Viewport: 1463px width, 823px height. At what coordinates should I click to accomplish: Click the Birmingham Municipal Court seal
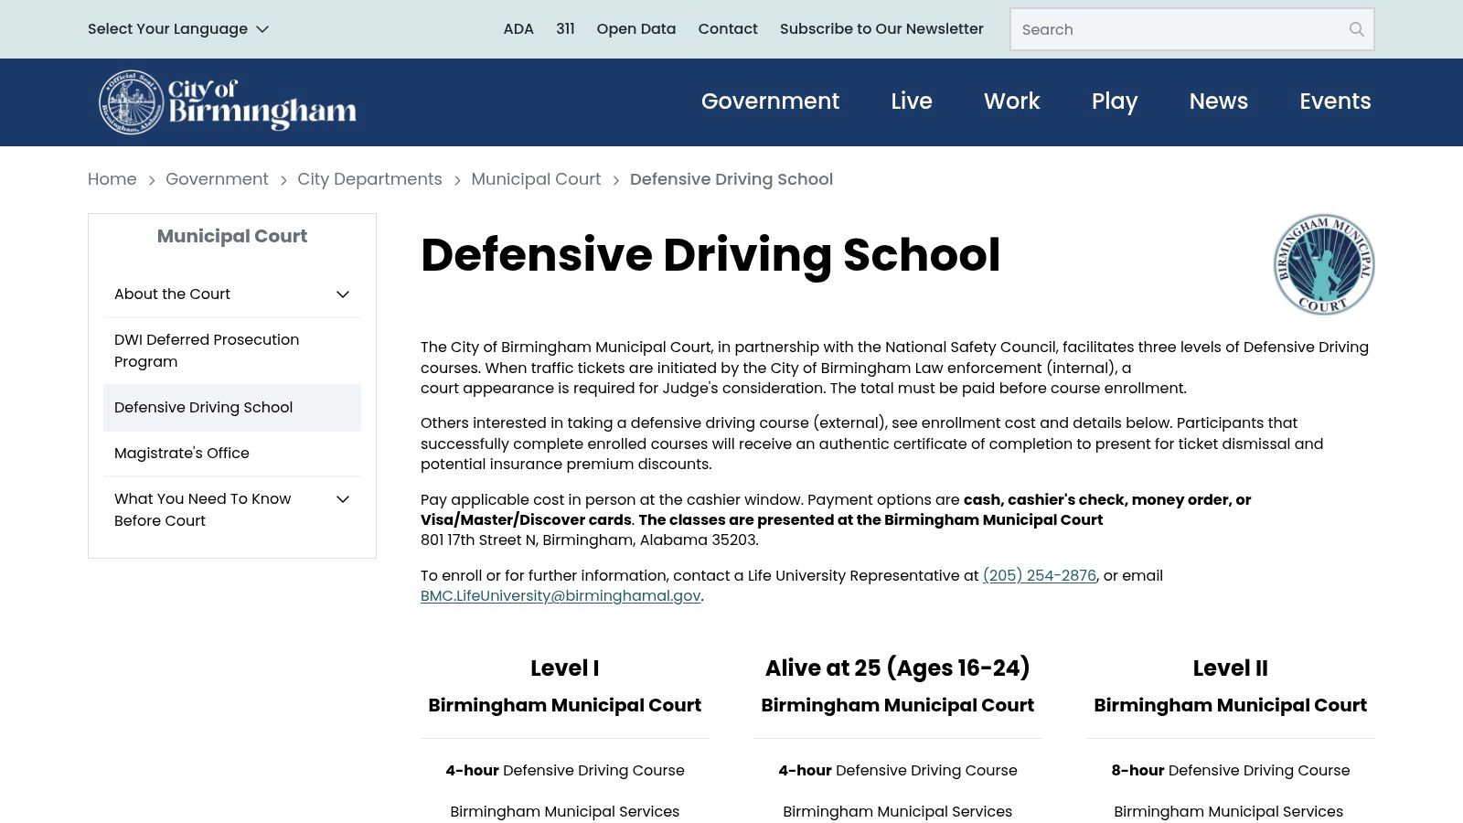coord(1322,264)
